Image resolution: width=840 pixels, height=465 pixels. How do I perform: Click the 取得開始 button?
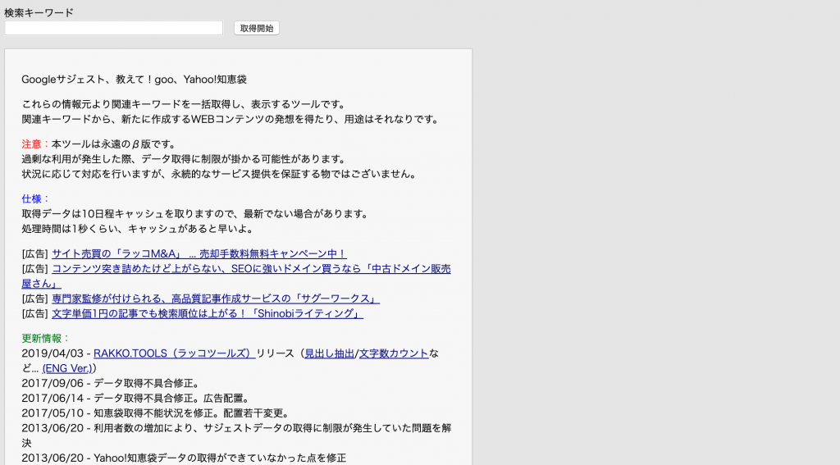point(257,29)
